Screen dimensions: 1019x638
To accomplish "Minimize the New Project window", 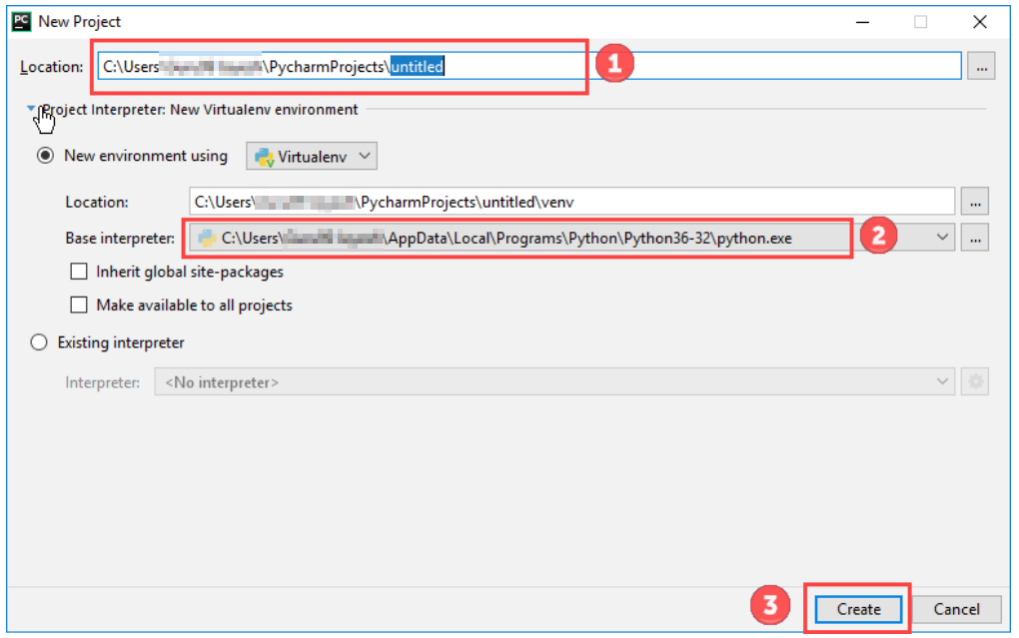I will tap(862, 22).
